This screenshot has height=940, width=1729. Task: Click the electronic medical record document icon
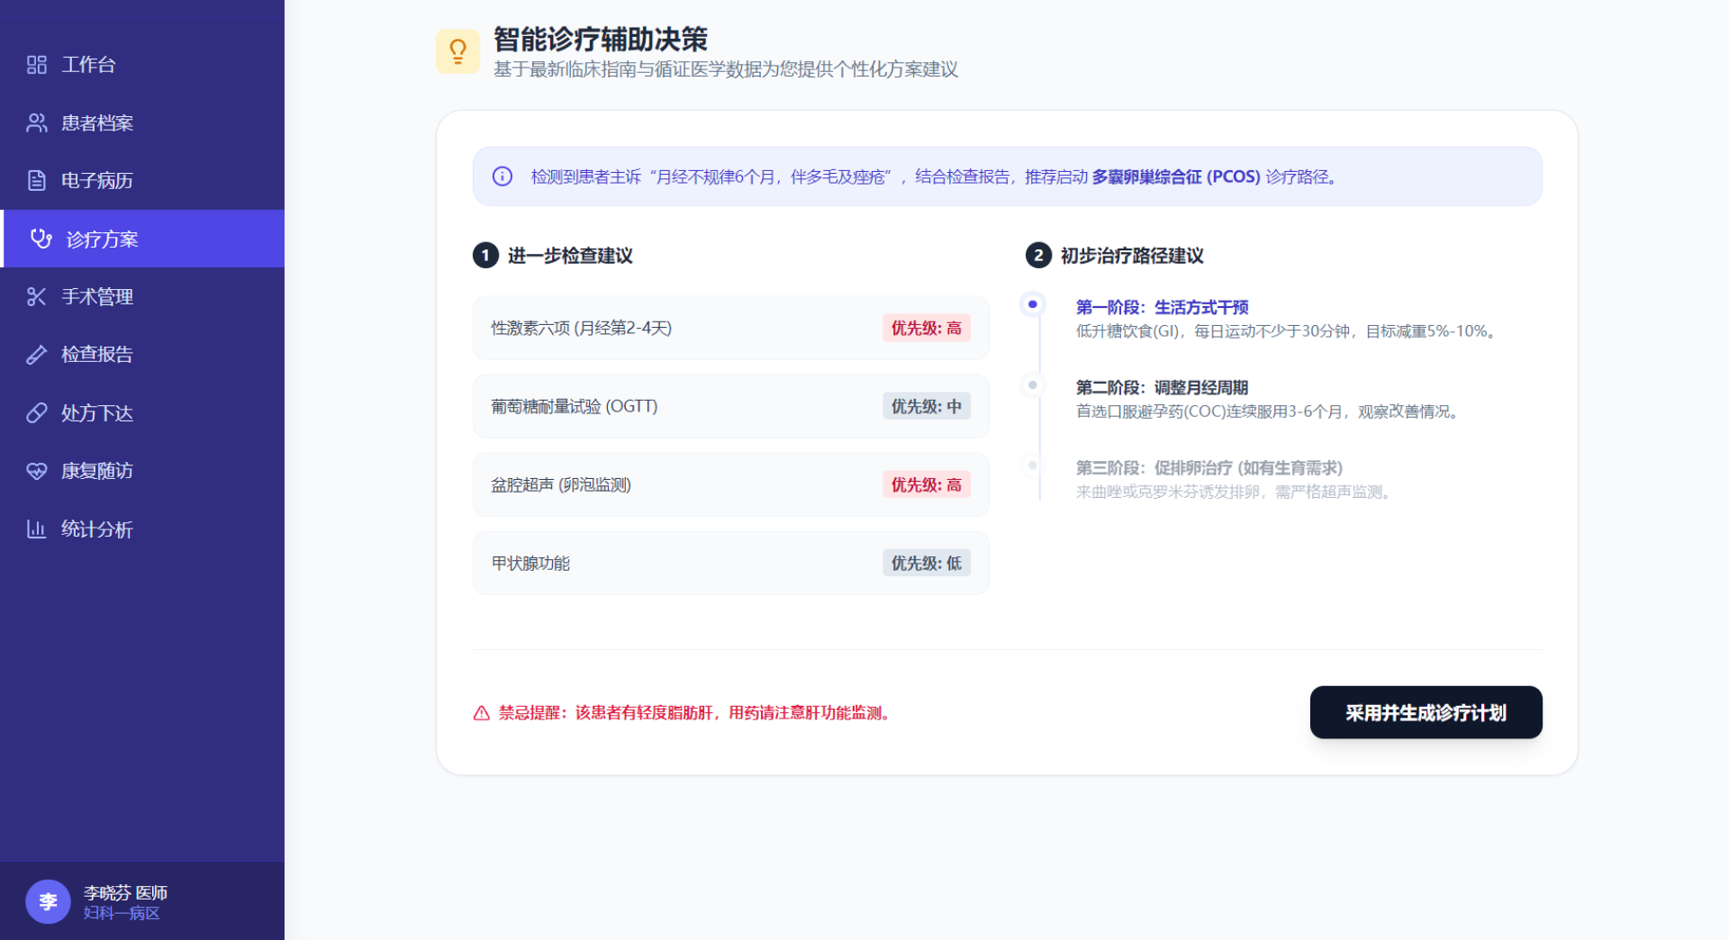(x=36, y=181)
